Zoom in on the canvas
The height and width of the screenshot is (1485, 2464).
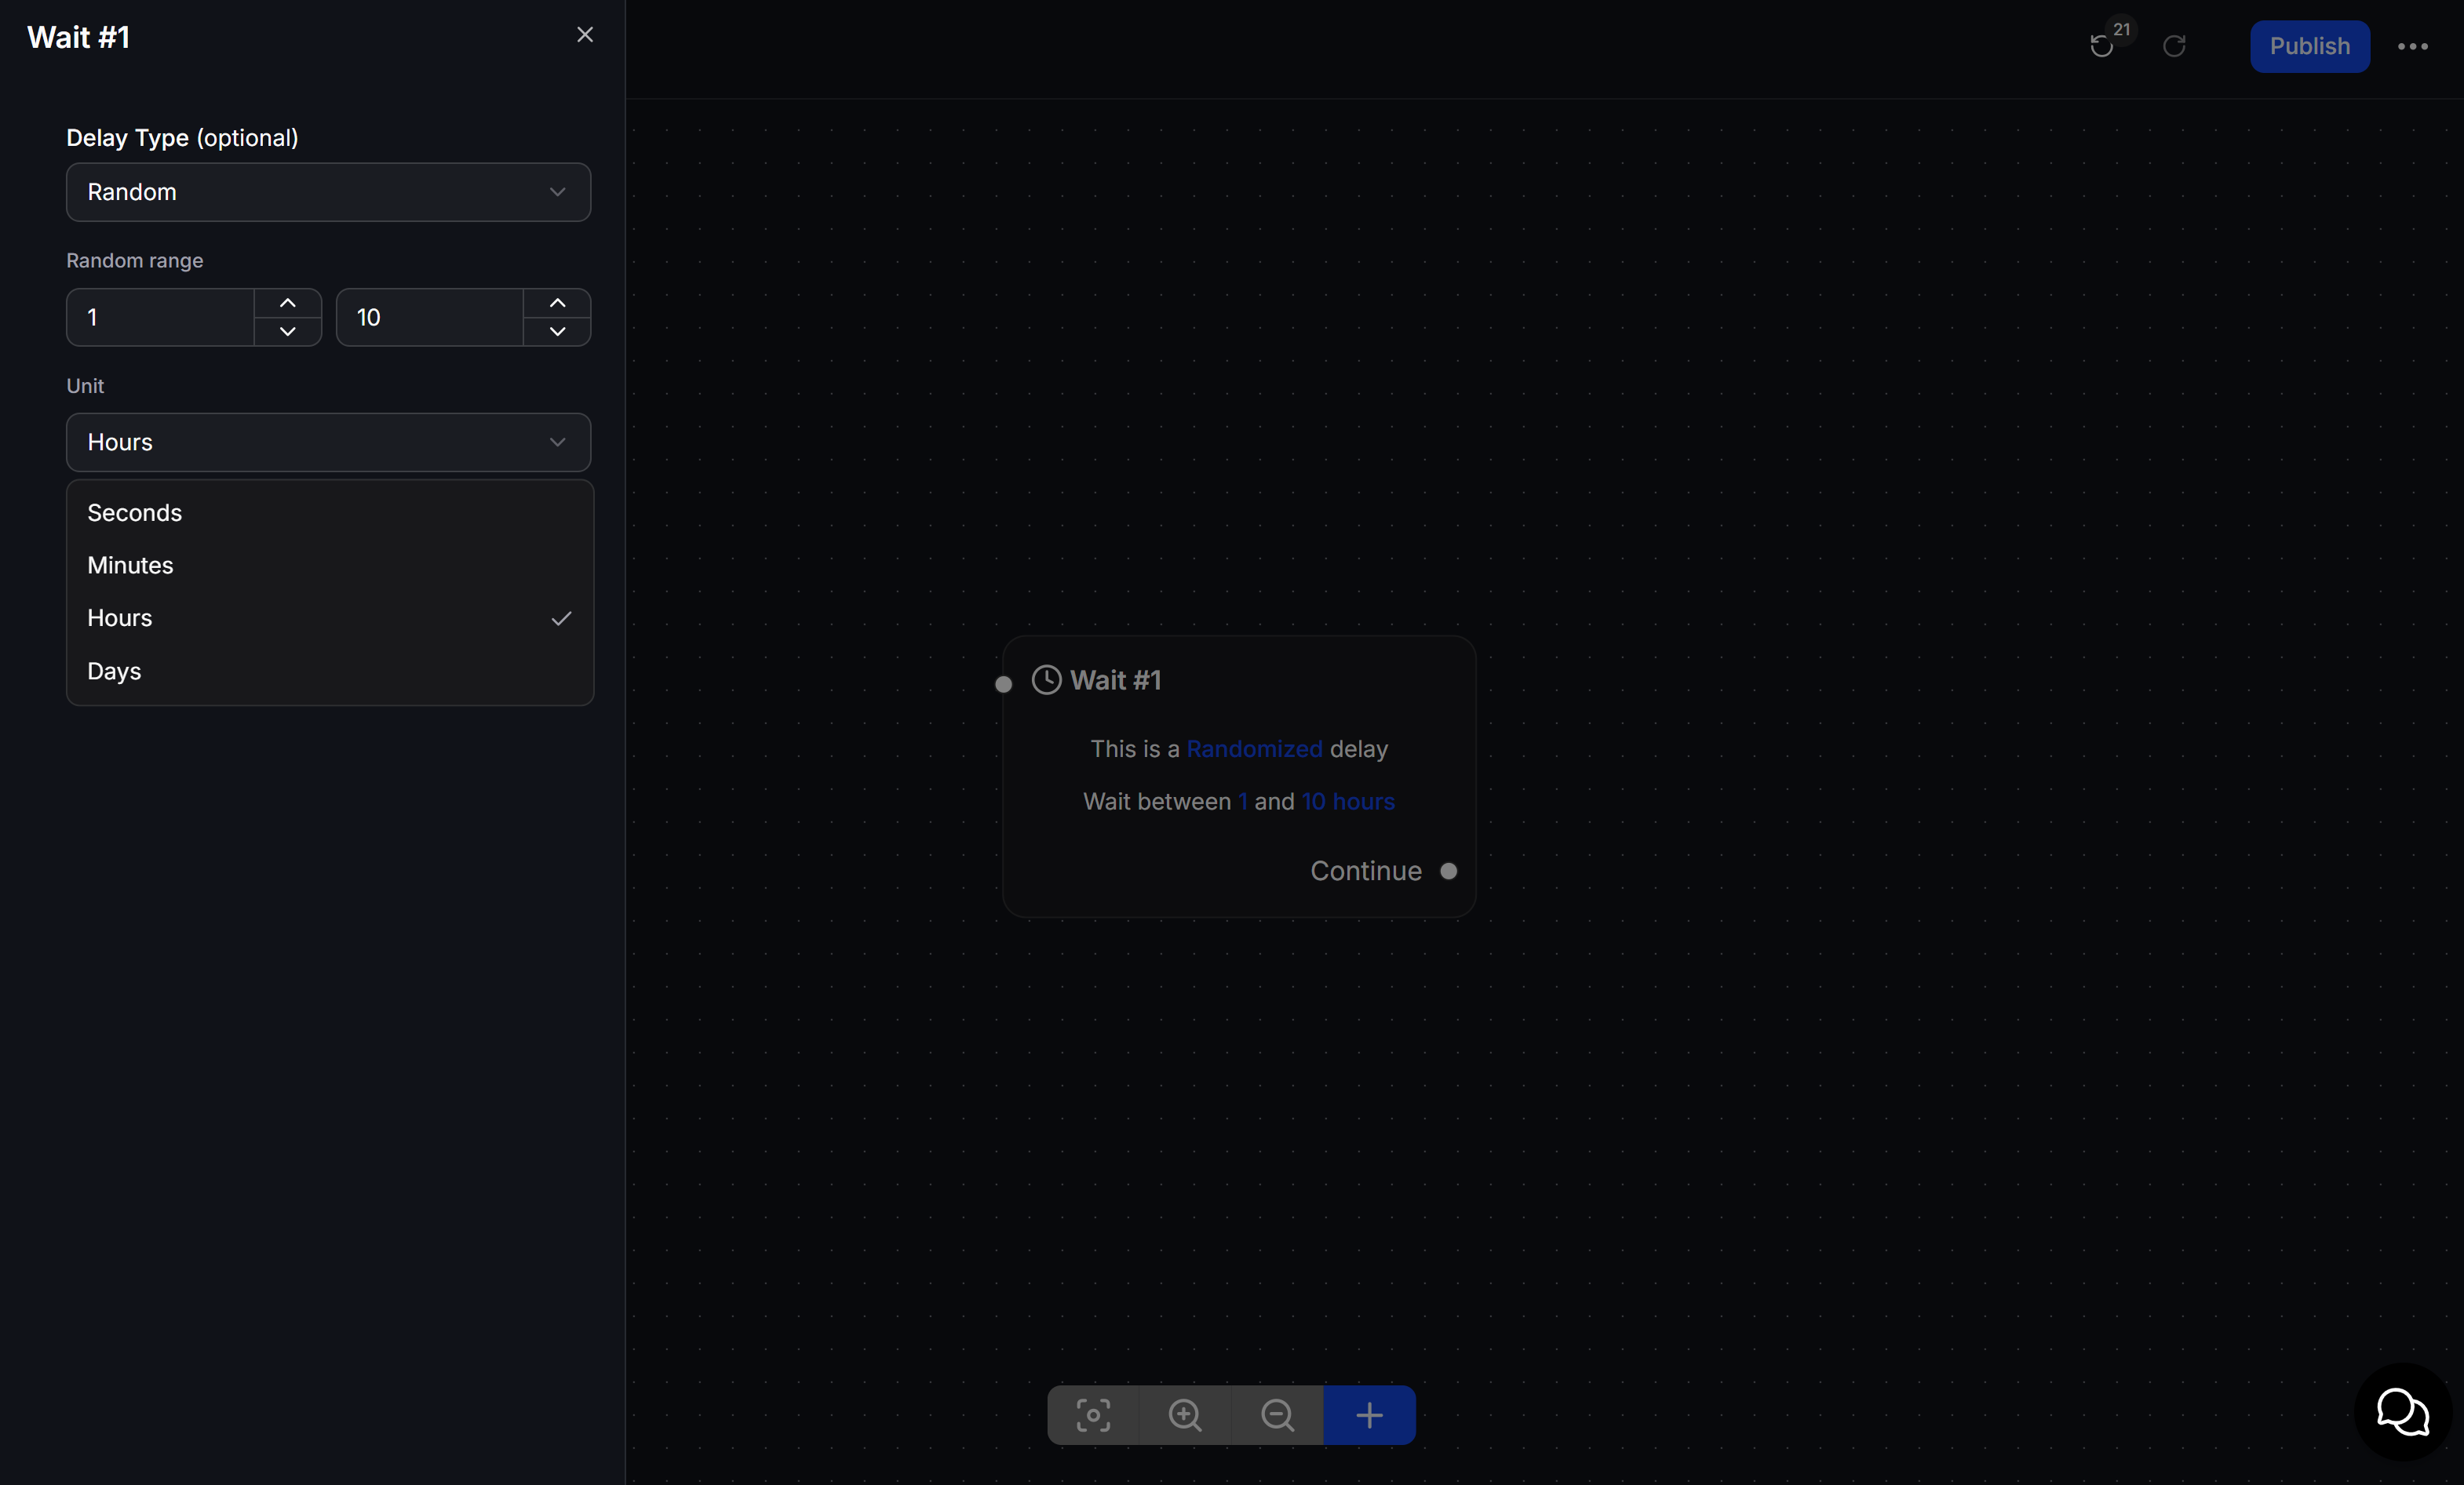(x=1185, y=1415)
